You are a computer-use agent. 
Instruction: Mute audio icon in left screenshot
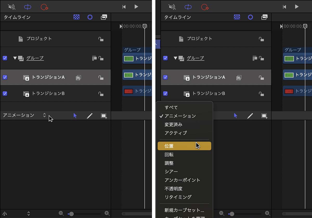pyautogui.click(x=12, y=7)
